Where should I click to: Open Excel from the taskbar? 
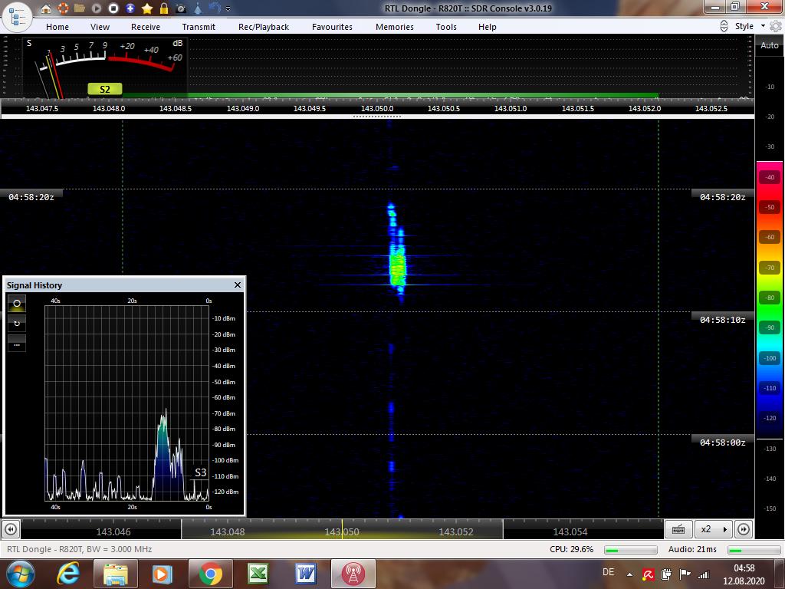(258, 574)
